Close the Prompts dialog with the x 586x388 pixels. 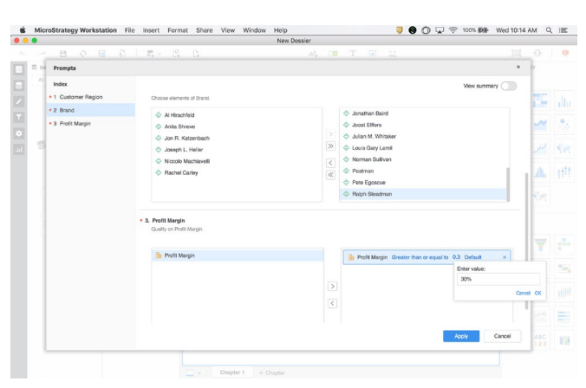tap(518, 67)
